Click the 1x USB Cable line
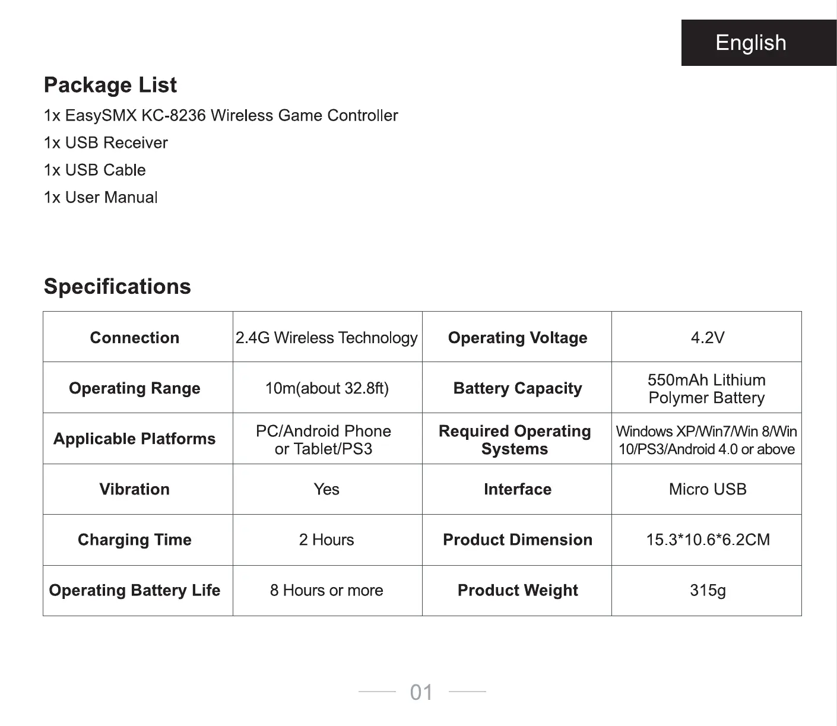837x726 pixels. 95,170
